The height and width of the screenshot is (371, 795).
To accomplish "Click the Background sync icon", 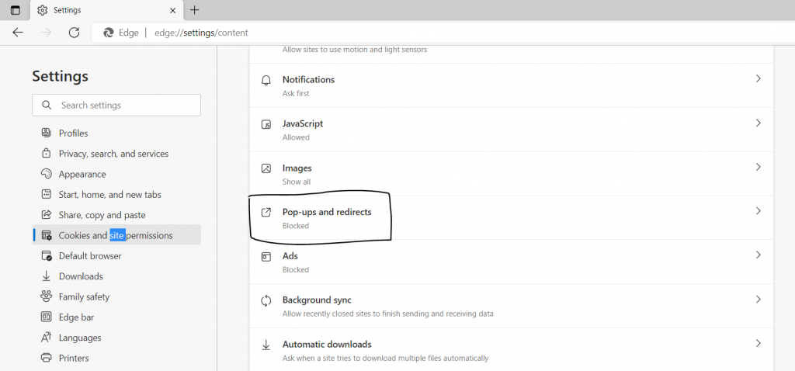I will click(266, 300).
